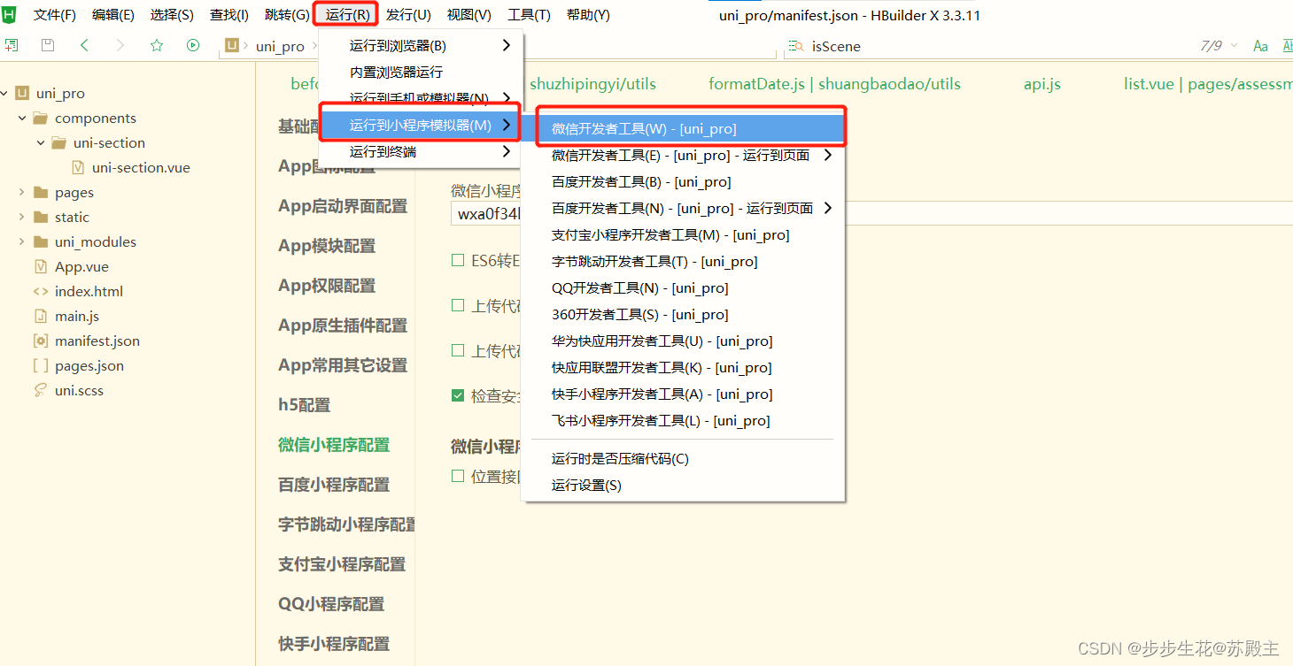1293x666 pixels.
Task: Choose 微信开发者工具(E) 运行到页面 entry
Action: (x=683, y=155)
